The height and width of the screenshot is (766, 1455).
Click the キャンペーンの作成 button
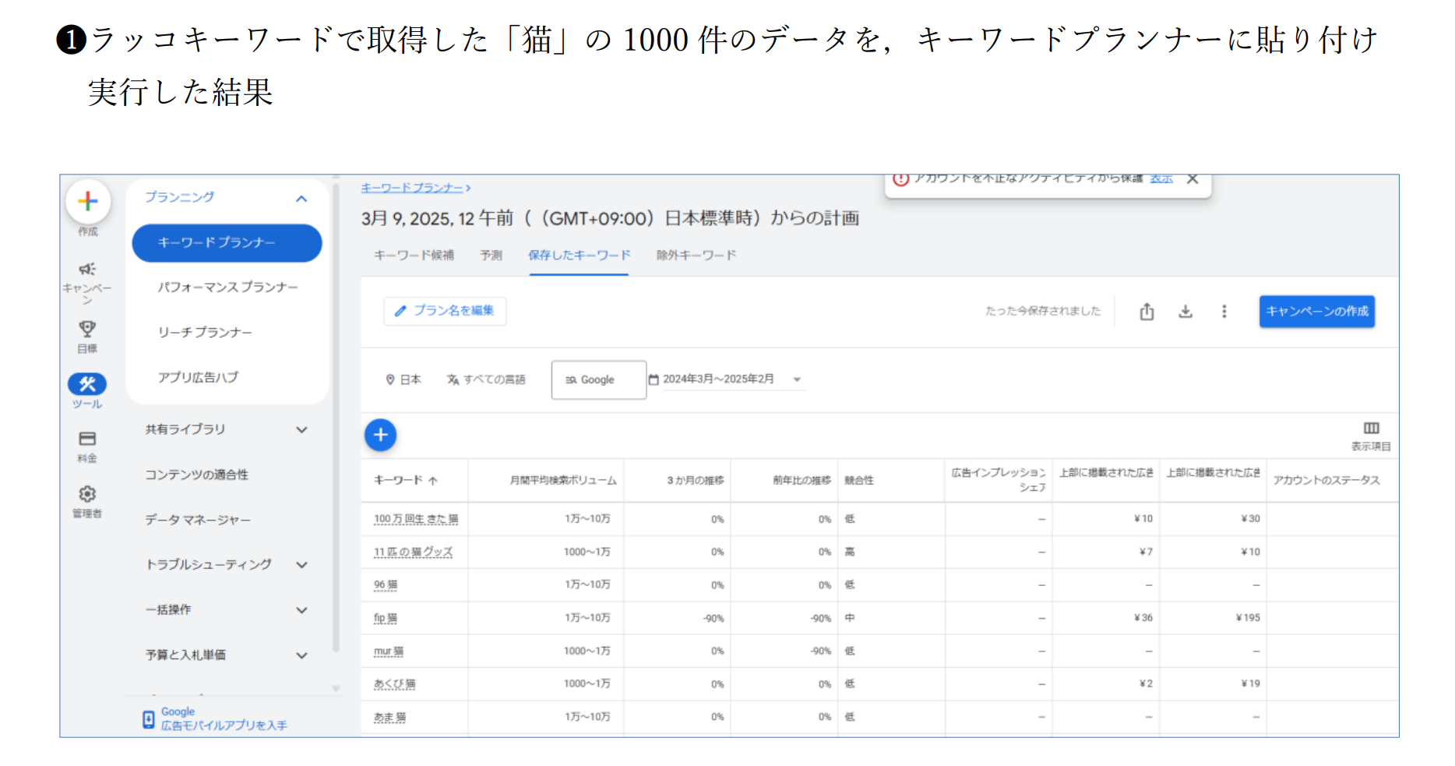1316,312
